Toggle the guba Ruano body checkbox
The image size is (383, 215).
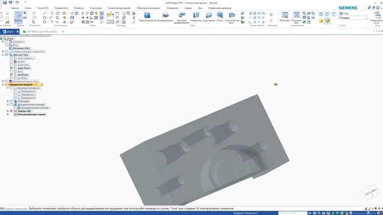point(11,68)
